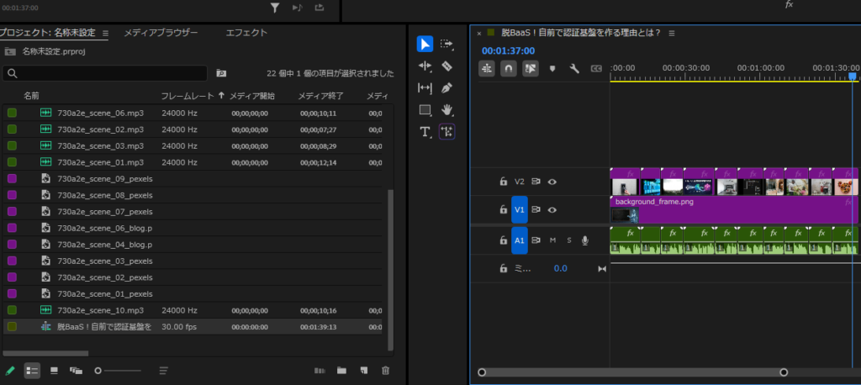Toggle lock on the V1 track
Screen dimensions: 861x385
(x=504, y=210)
